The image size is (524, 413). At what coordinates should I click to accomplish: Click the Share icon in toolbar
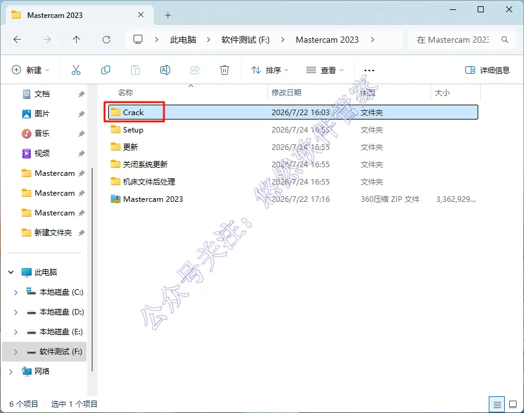click(x=195, y=70)
